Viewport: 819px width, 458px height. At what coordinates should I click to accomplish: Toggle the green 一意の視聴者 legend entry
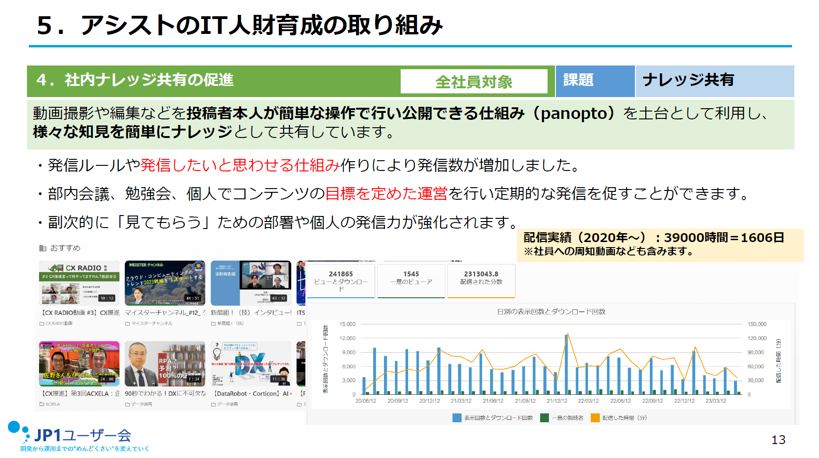544,418
